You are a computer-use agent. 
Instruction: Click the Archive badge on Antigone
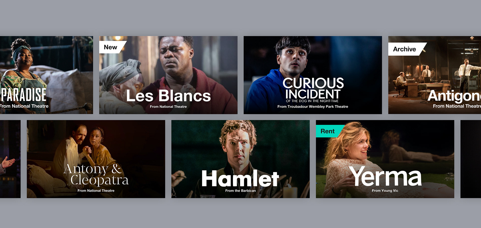pos(406,49)
